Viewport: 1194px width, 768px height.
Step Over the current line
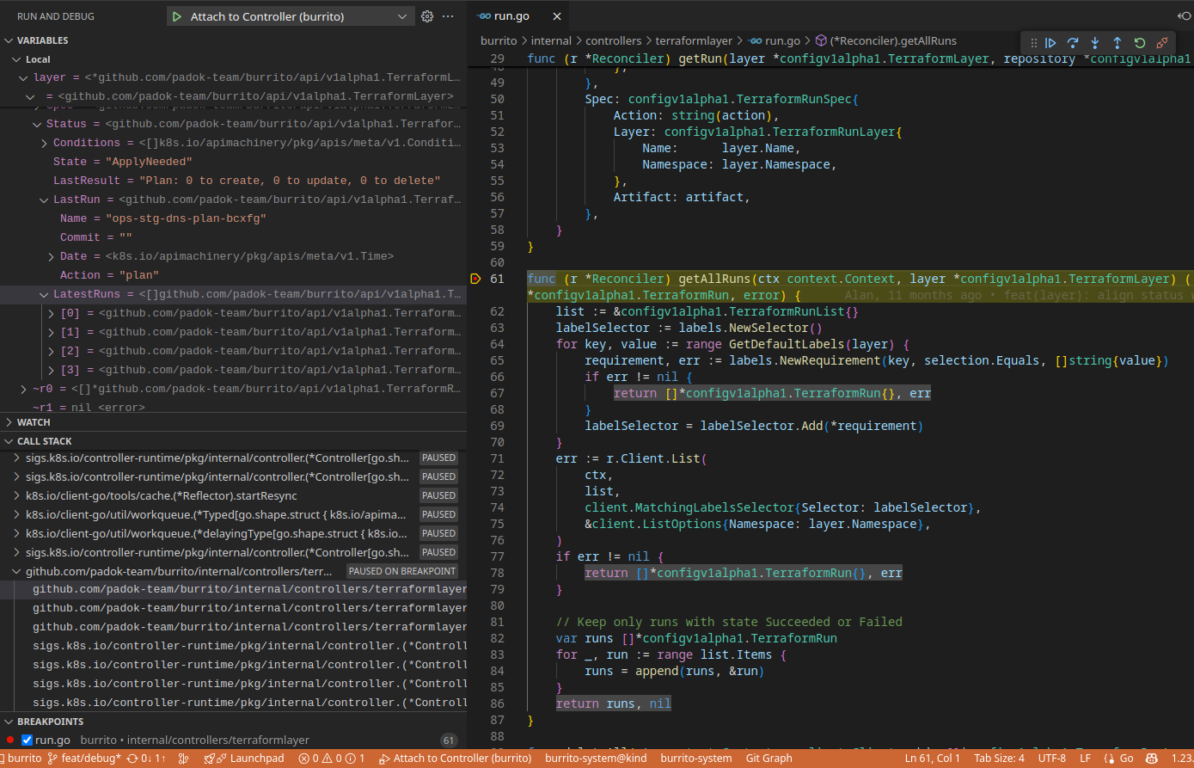click(x=1072, y=42)
